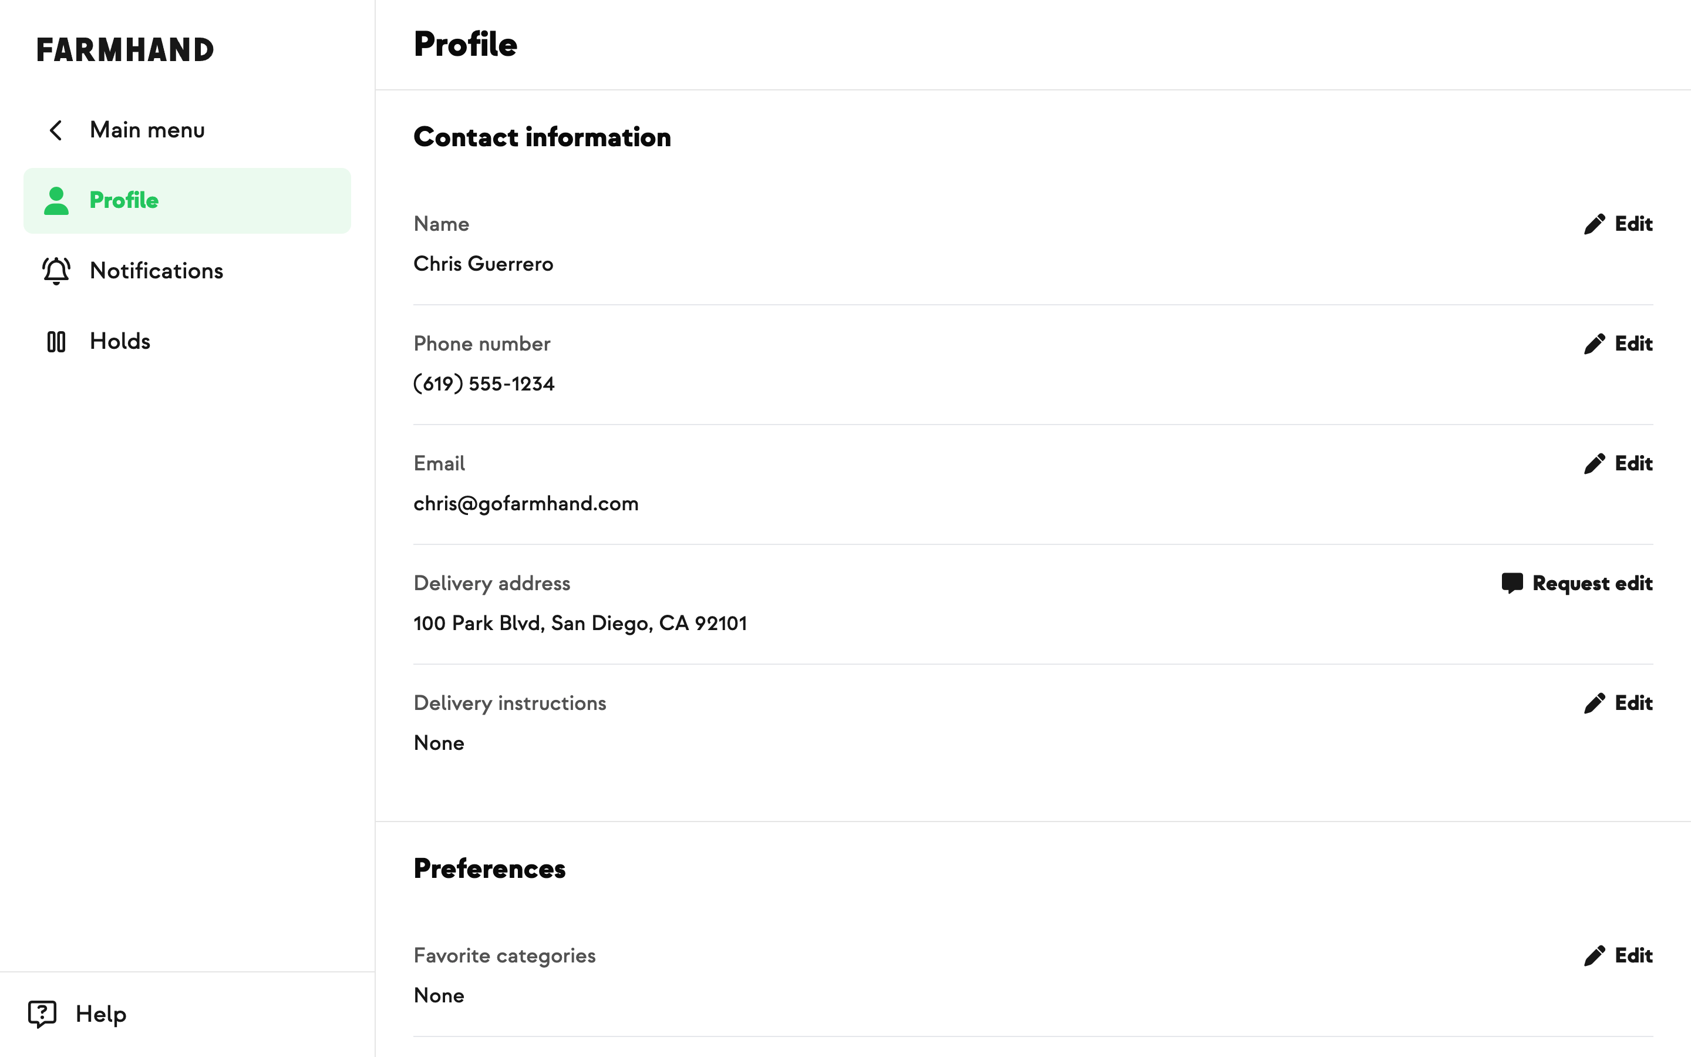
Task: Open the Notifications menu item
Action: 157,271
